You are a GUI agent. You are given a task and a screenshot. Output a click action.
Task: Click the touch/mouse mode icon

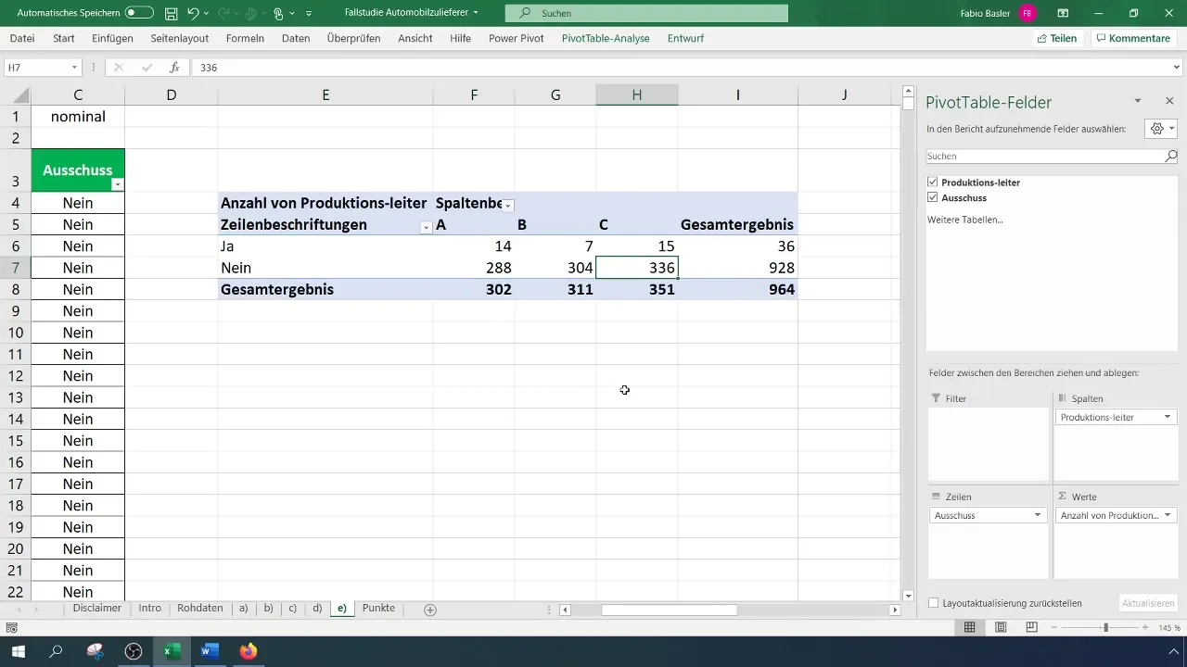tap(278, 14)
